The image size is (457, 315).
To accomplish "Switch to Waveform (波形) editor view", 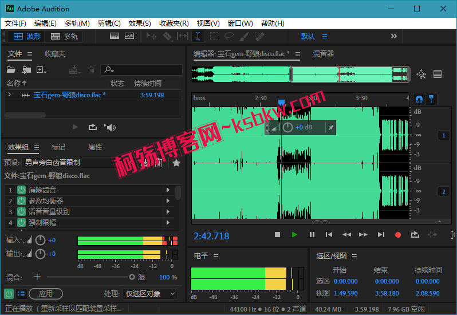I will point(27,37).
